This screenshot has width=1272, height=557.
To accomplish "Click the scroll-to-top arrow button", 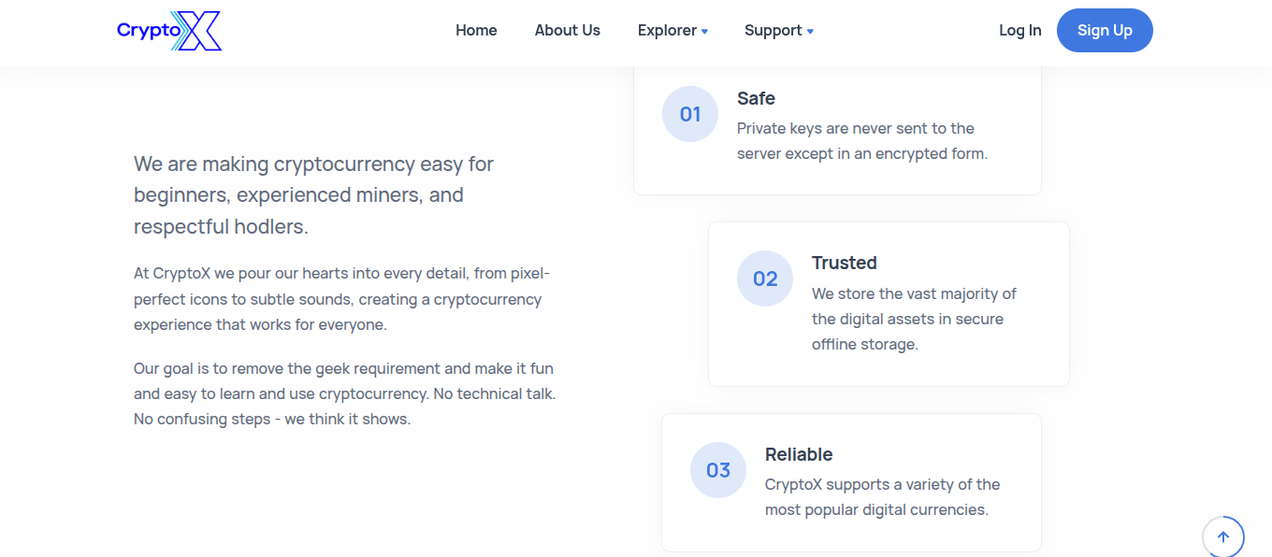I will 1222,537.
